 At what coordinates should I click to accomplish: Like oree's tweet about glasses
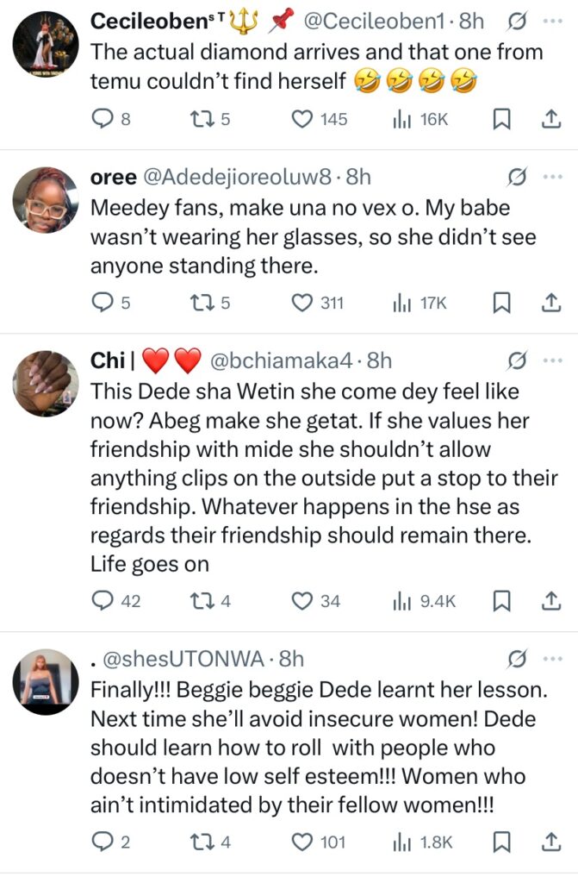302,303
